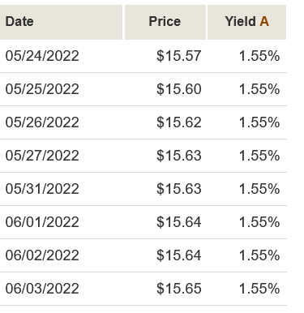Screen dimensions: 304x313
Task: Select the yield for 06/02/2022
Action: 259,255
